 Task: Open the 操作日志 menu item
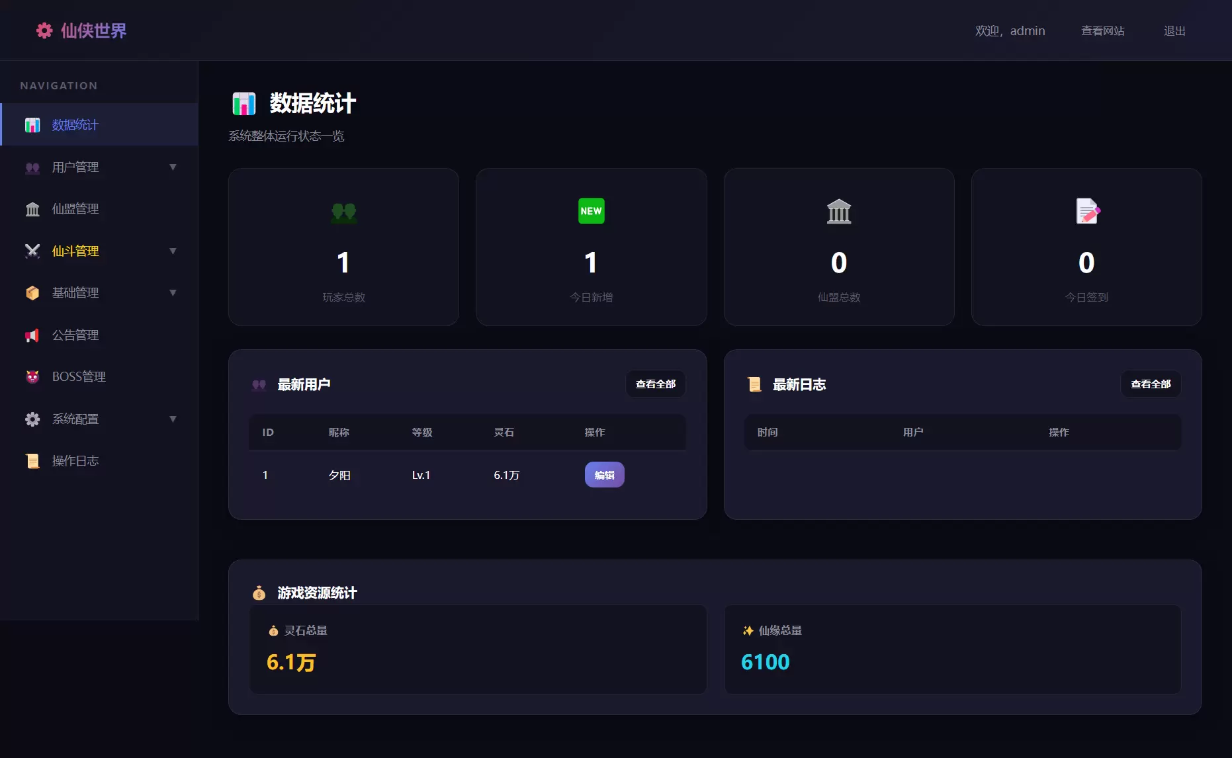(99, 461)
